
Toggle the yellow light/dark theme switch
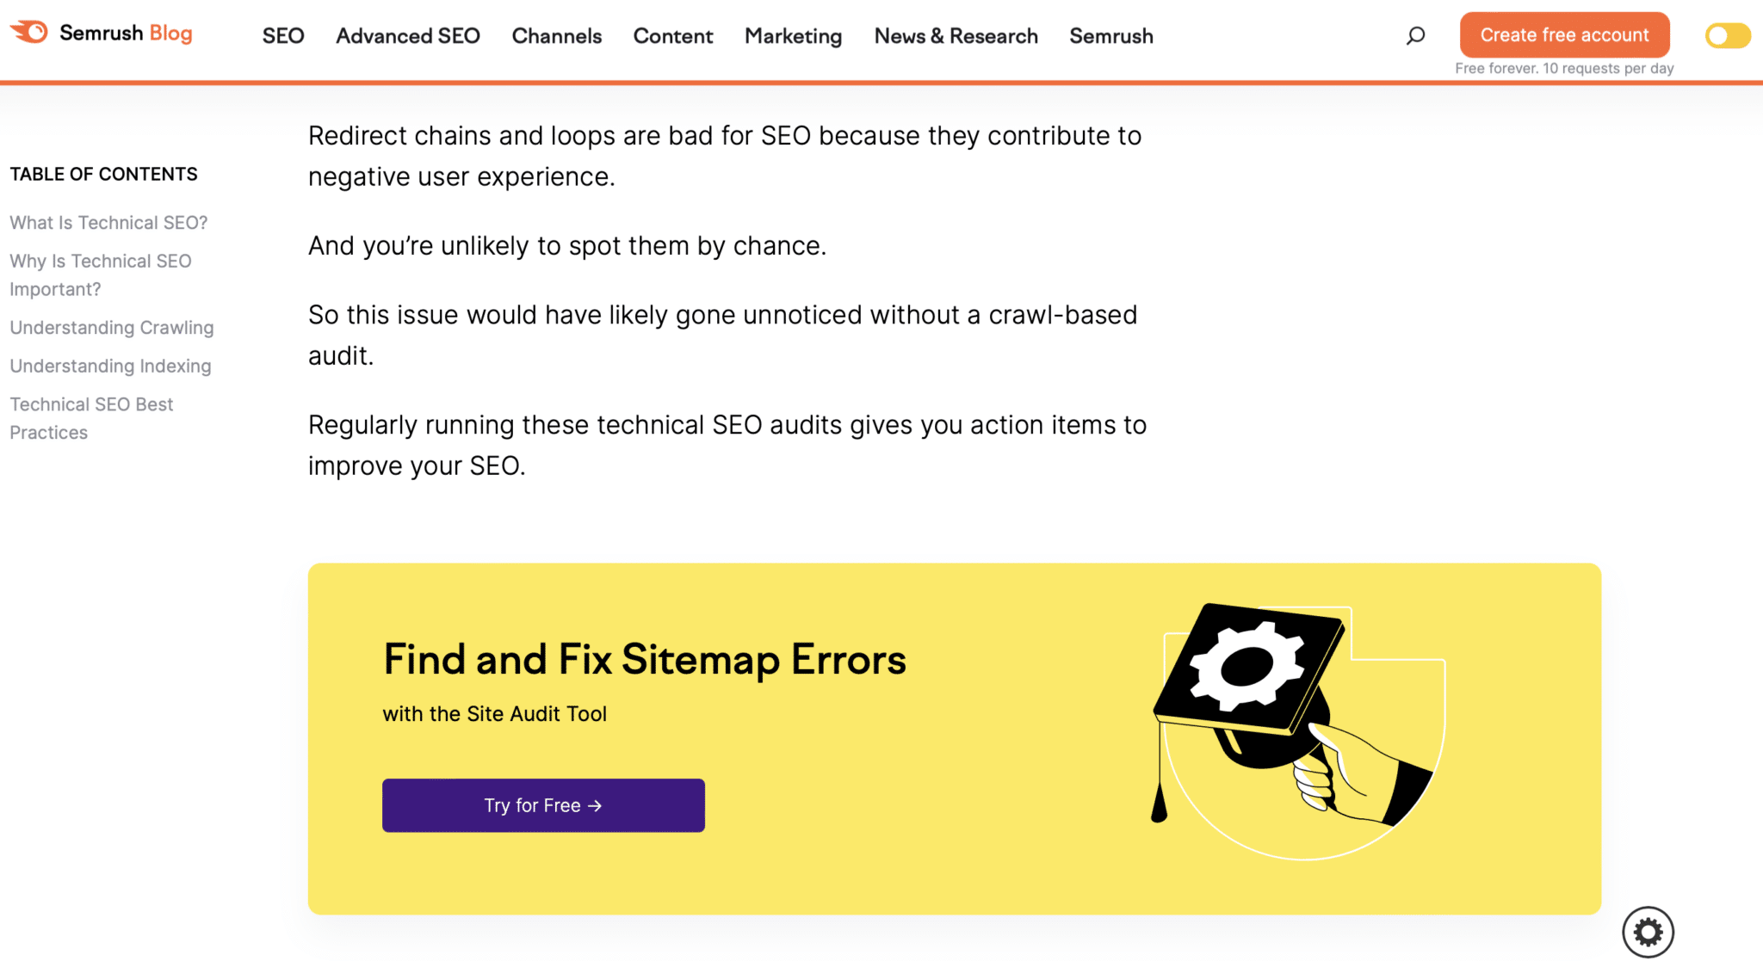1727,35
